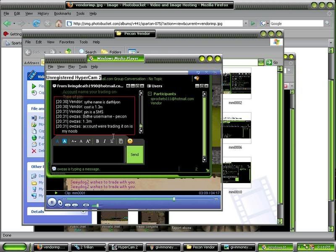Screen dimensions: 336x252
Task: Click in the chat message input box
Action: pyautogui.click(x=89, y=155)
